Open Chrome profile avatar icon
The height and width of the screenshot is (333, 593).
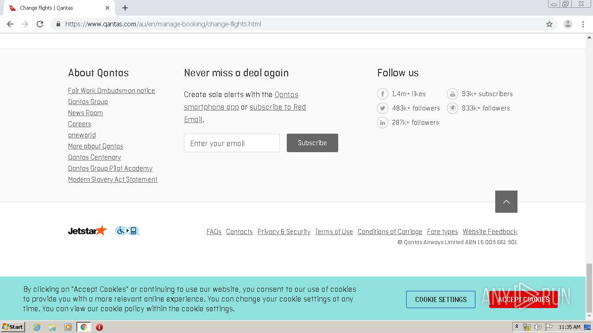coord(568,24)
